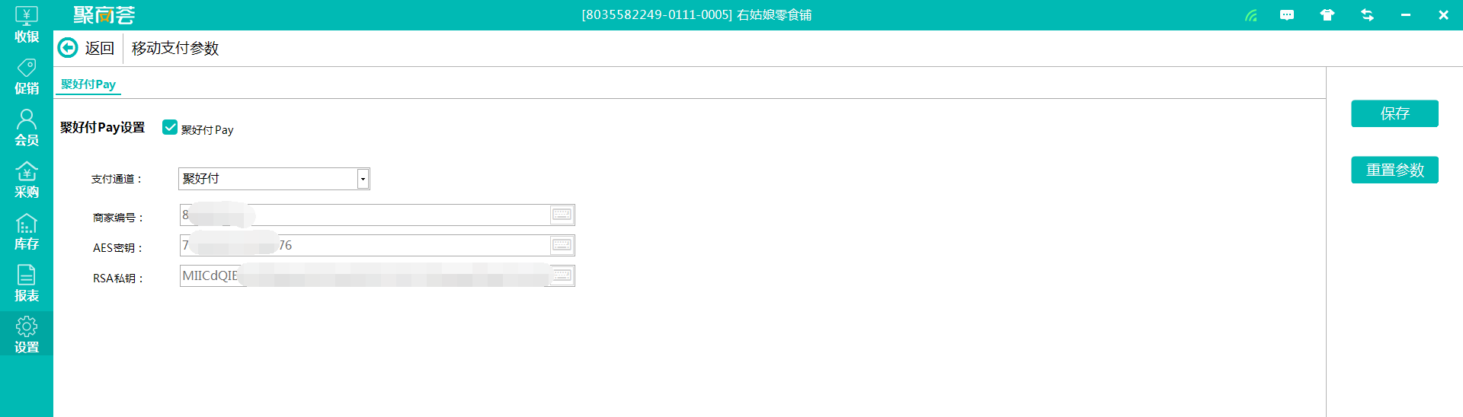Open the 报表 reports module
This screenshot has height=417, width=1463.
pos(27,284)
